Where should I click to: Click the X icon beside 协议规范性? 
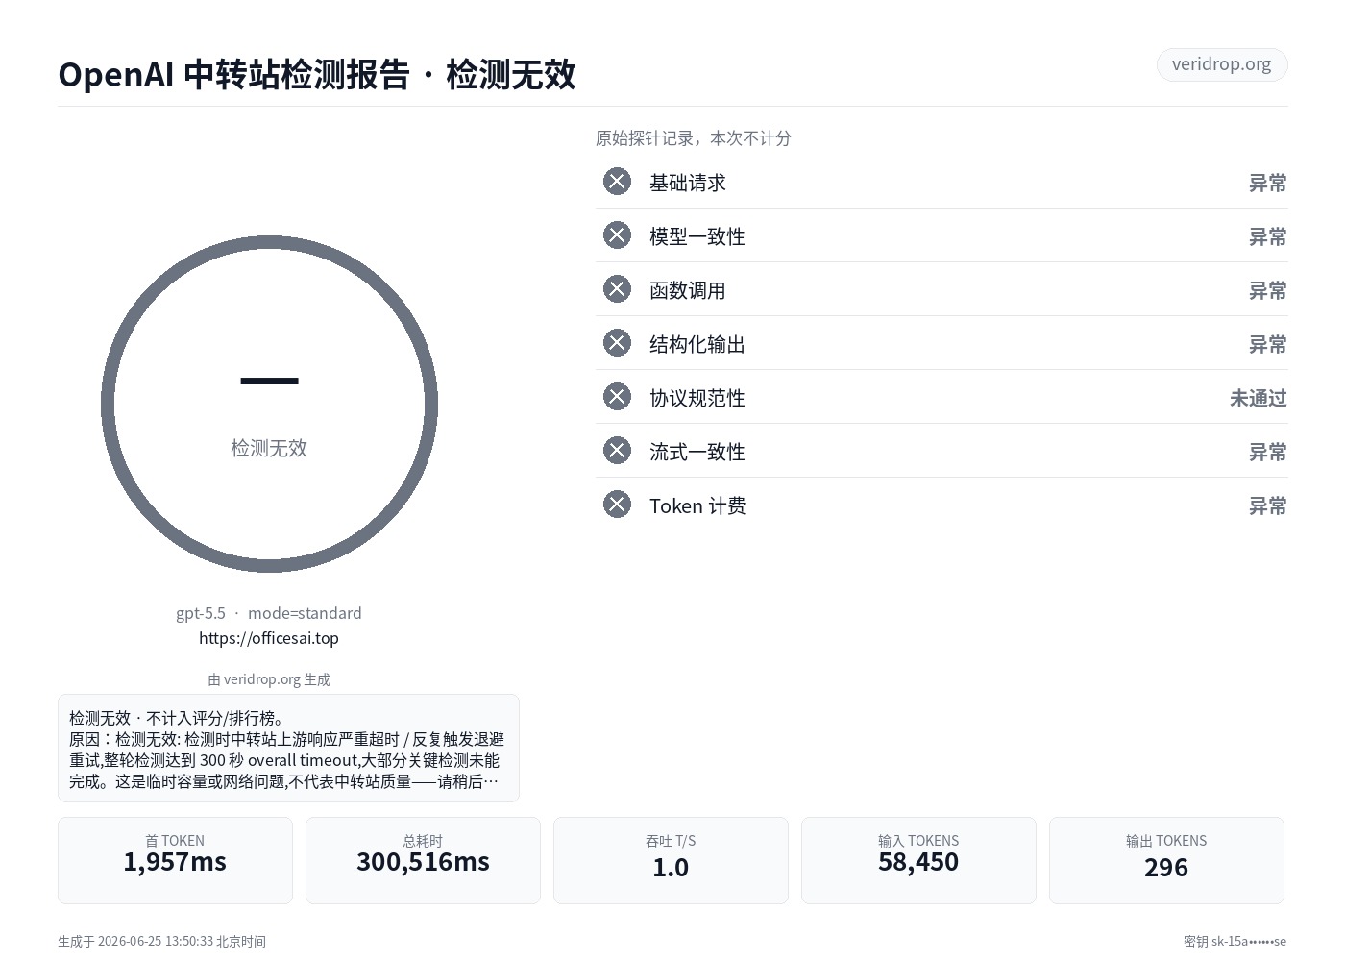[x=617, y=397]
